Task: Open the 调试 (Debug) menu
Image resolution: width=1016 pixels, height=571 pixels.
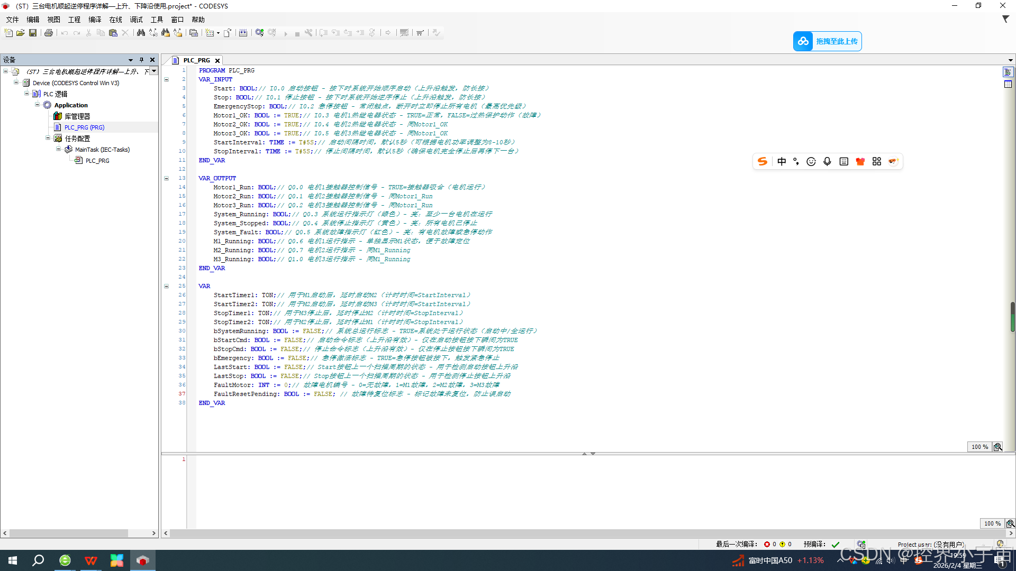Action: (x=136, y=20)
